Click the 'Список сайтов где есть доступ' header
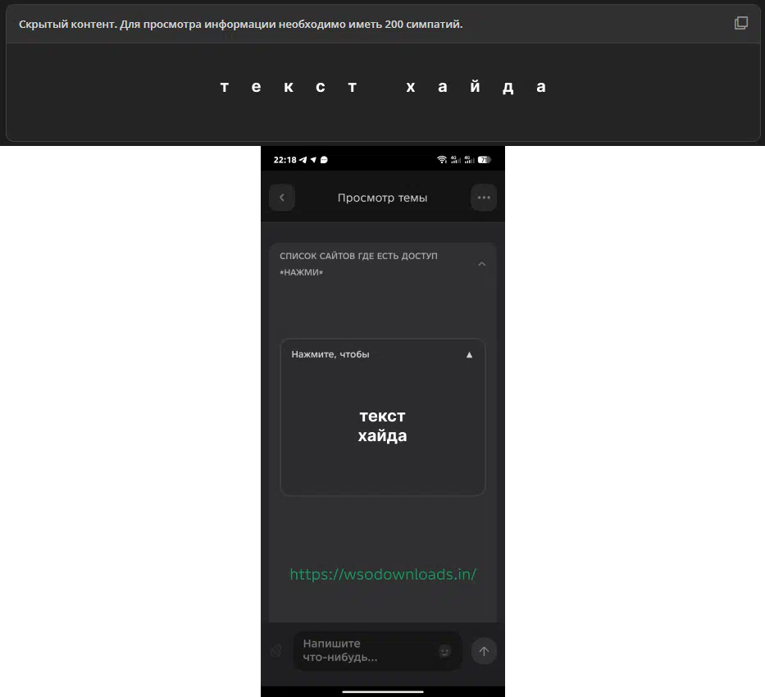This screenshot has width=765, height=697. pyautogui.click(x=358, y=256)
